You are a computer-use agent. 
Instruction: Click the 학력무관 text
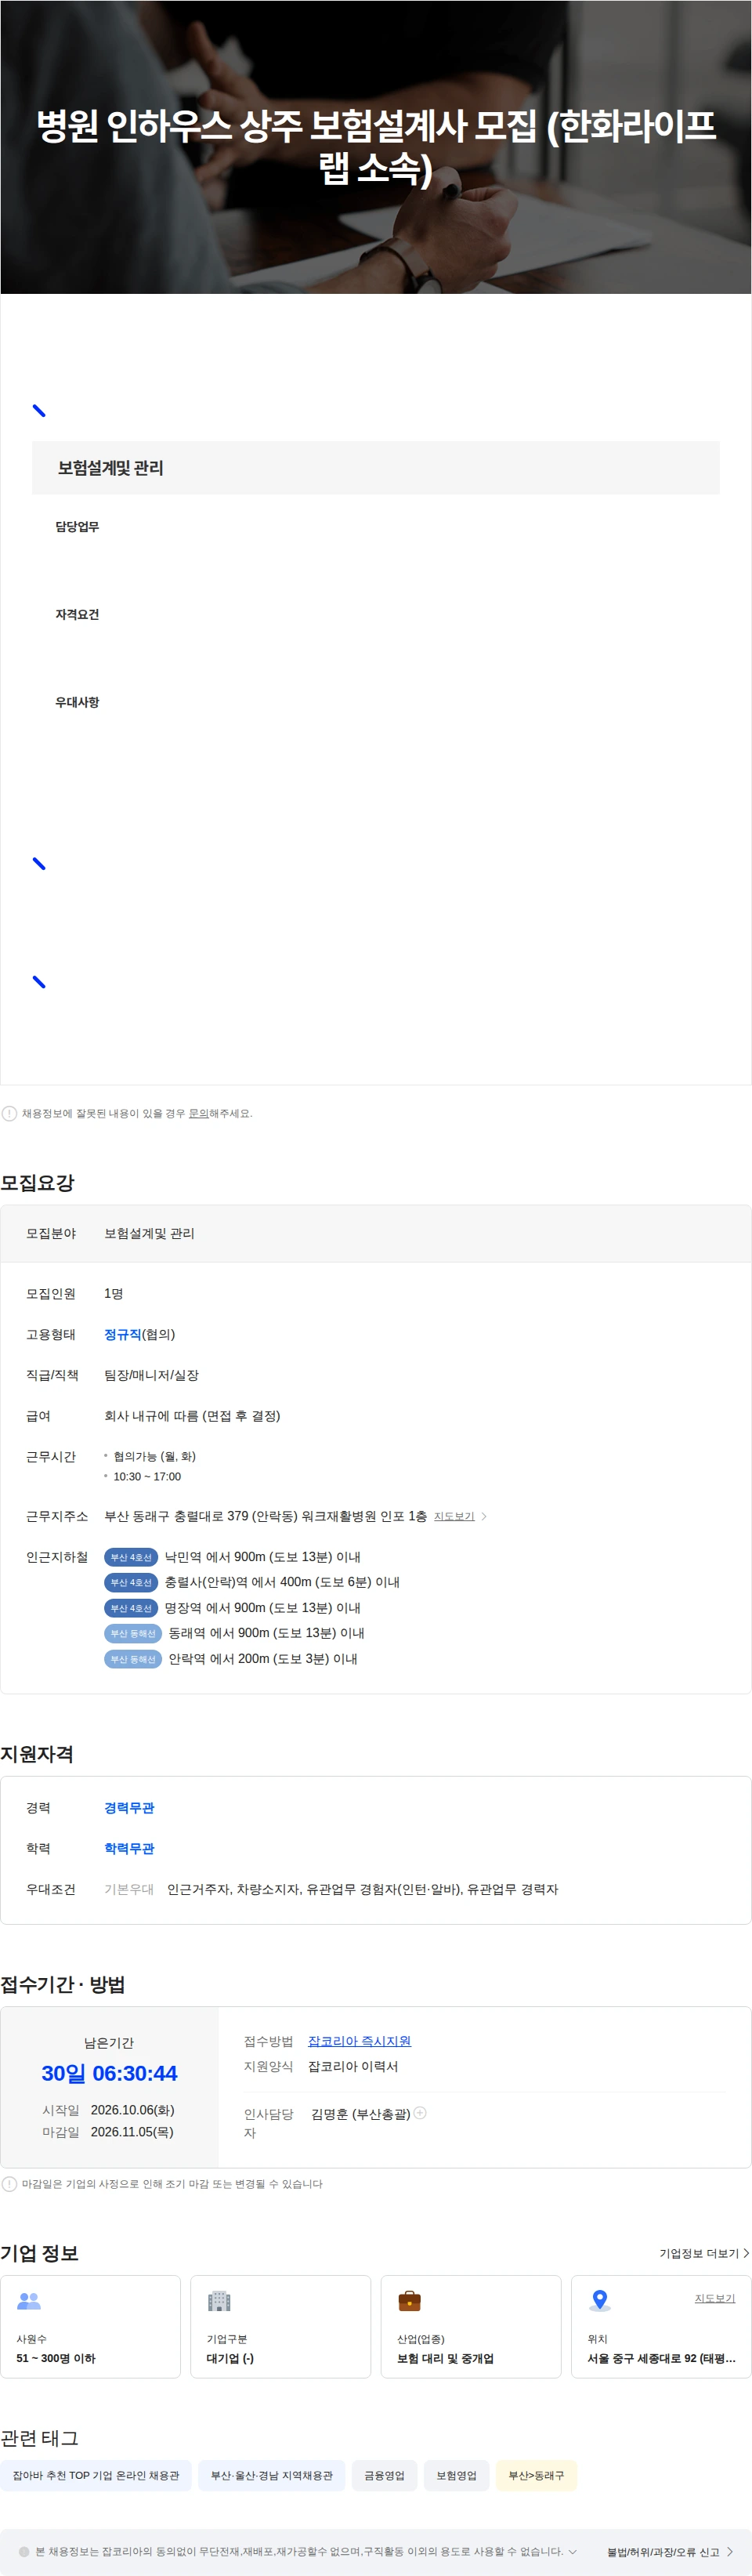pyautogui.click(x=129, y=1848)
